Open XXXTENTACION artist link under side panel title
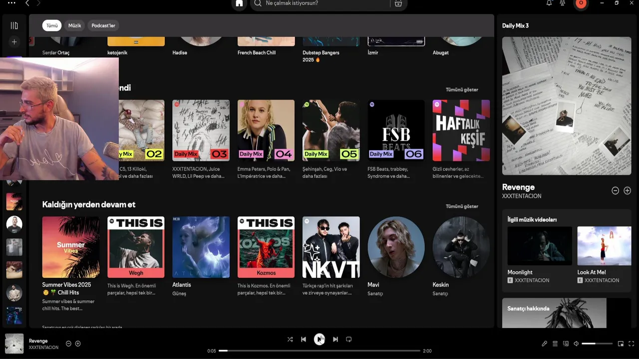The image size is (639, 359). tap(522, 196)
